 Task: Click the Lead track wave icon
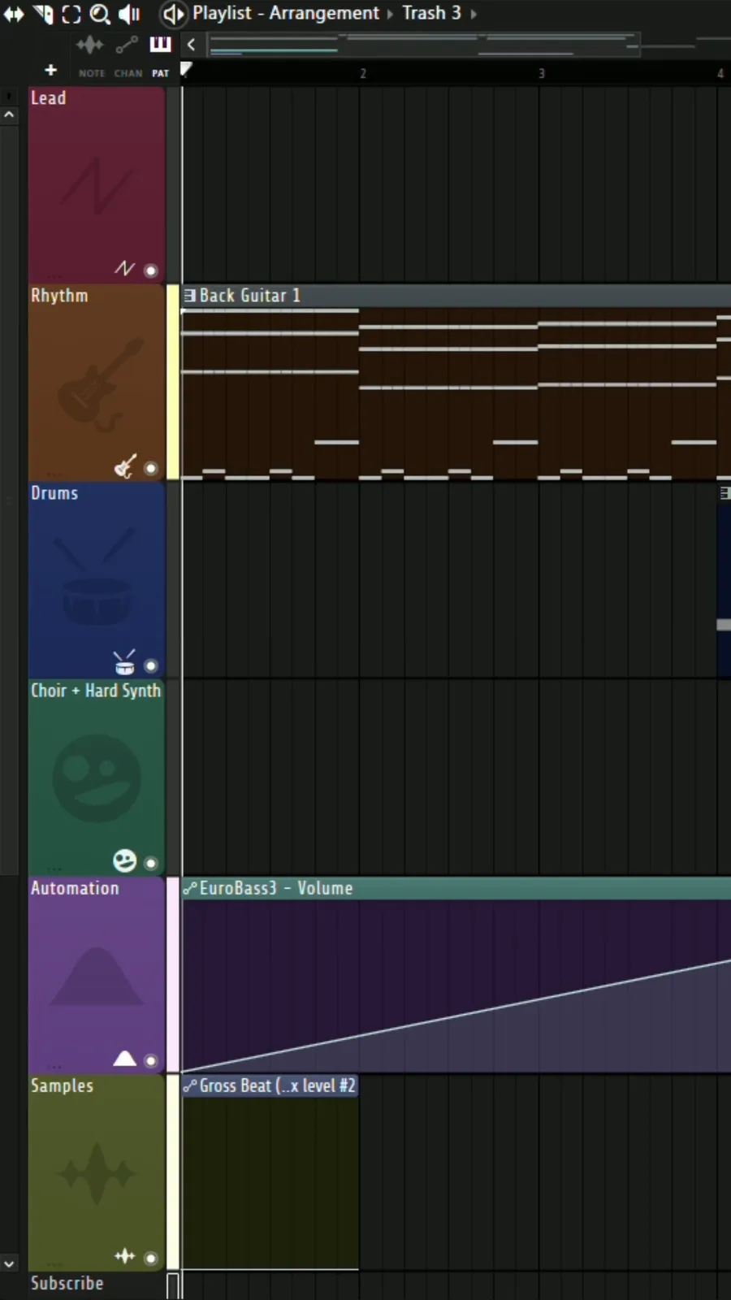point(124,268)
